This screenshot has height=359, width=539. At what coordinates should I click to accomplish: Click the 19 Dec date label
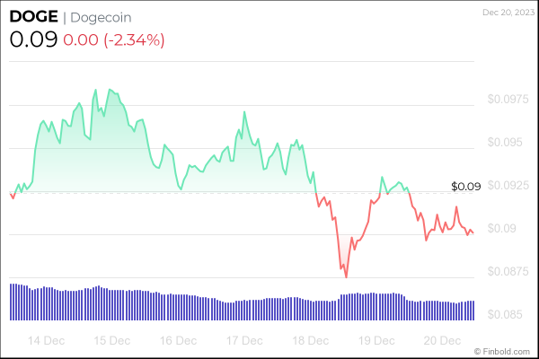tap(377, 341)
